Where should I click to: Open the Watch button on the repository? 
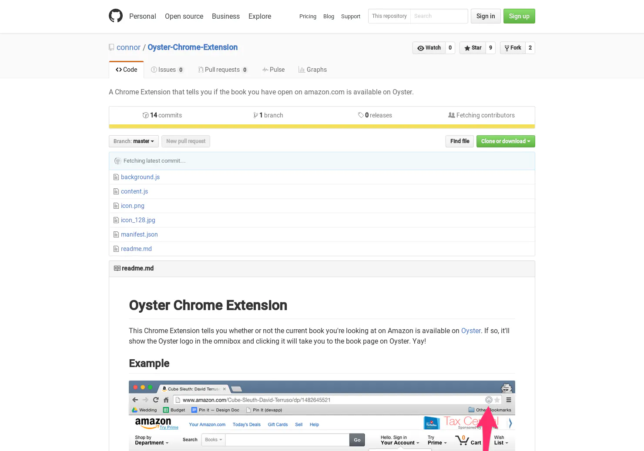tap(429, 48)
